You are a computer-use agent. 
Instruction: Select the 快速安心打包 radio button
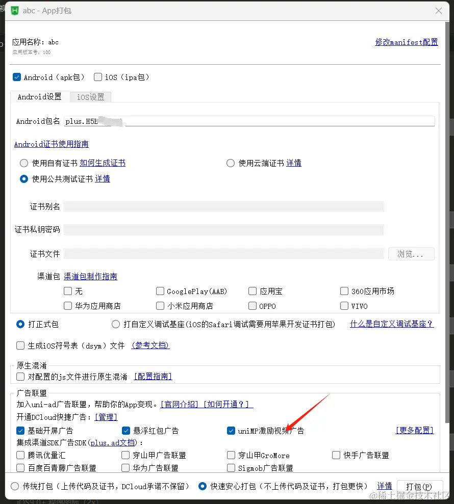click(203, 486)
